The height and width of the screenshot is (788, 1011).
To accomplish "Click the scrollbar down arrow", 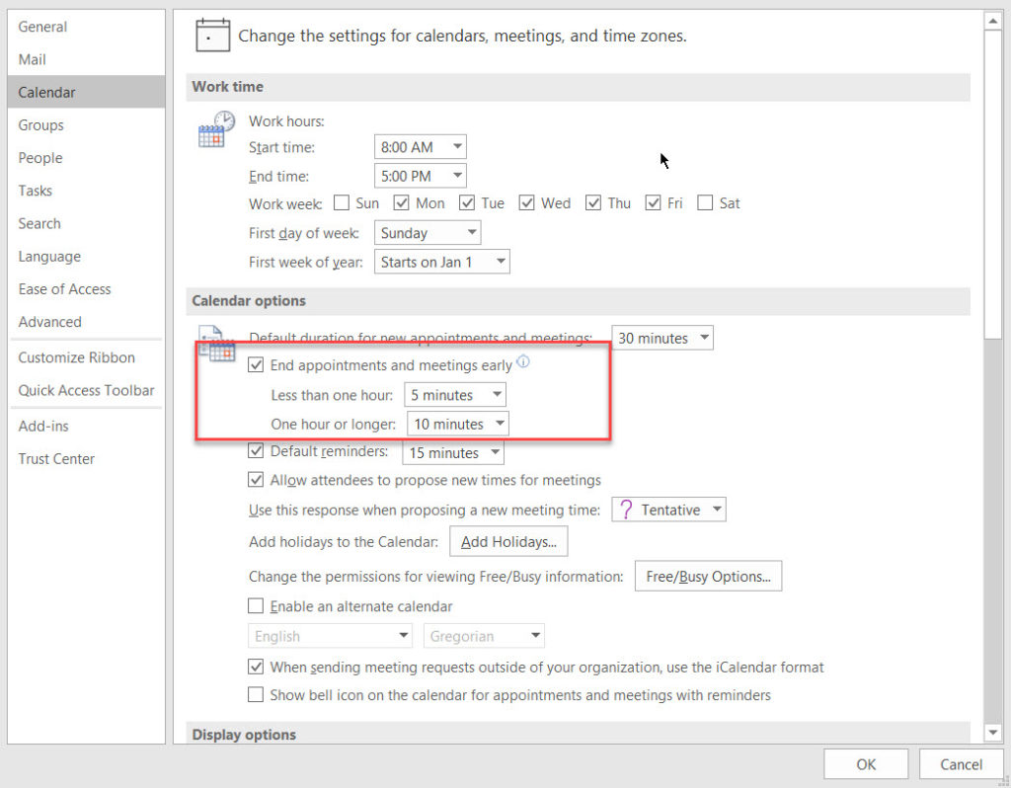I will click(x=992, y=731).
